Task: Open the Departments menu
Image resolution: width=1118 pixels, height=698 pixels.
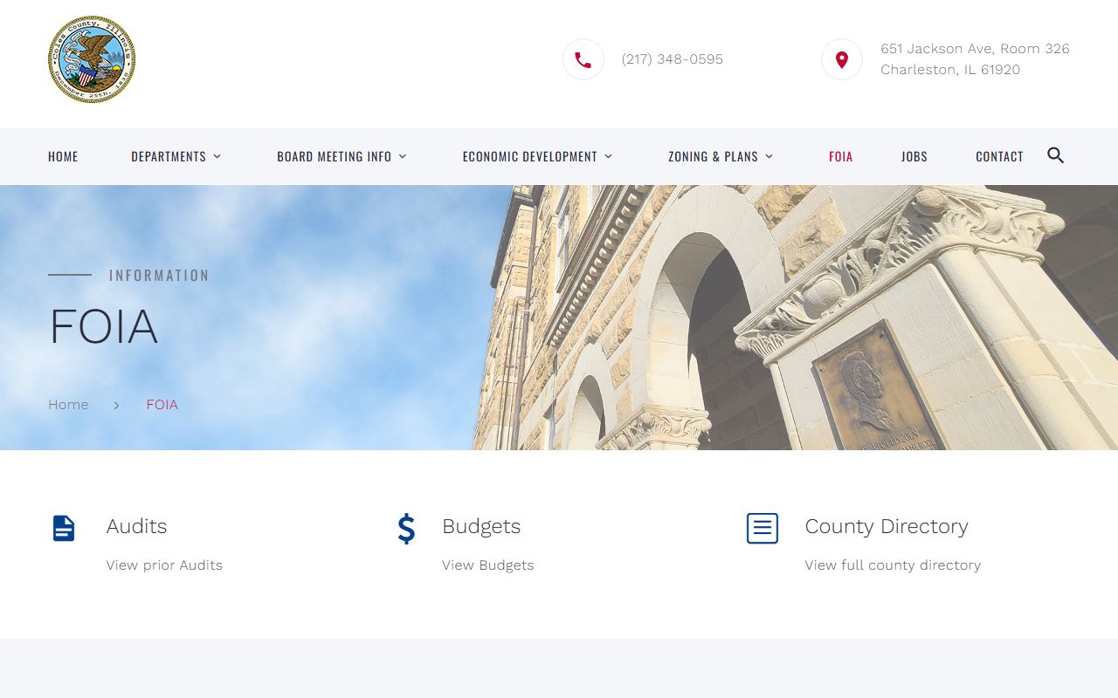Action: [x=169, y=156]
